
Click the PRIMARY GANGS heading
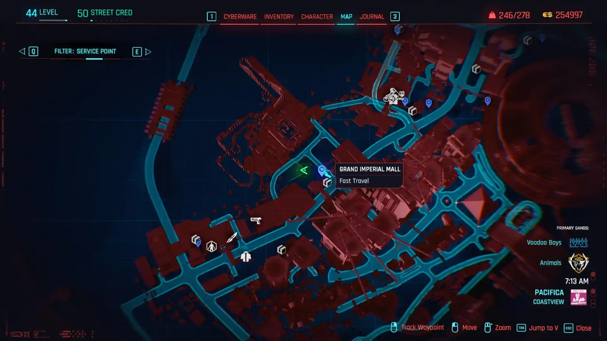pos(573,228)
